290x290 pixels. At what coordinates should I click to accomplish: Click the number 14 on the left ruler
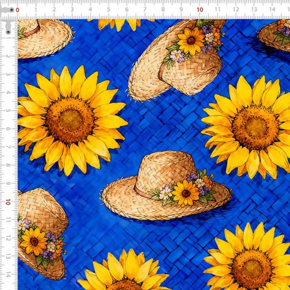point(8,275)
